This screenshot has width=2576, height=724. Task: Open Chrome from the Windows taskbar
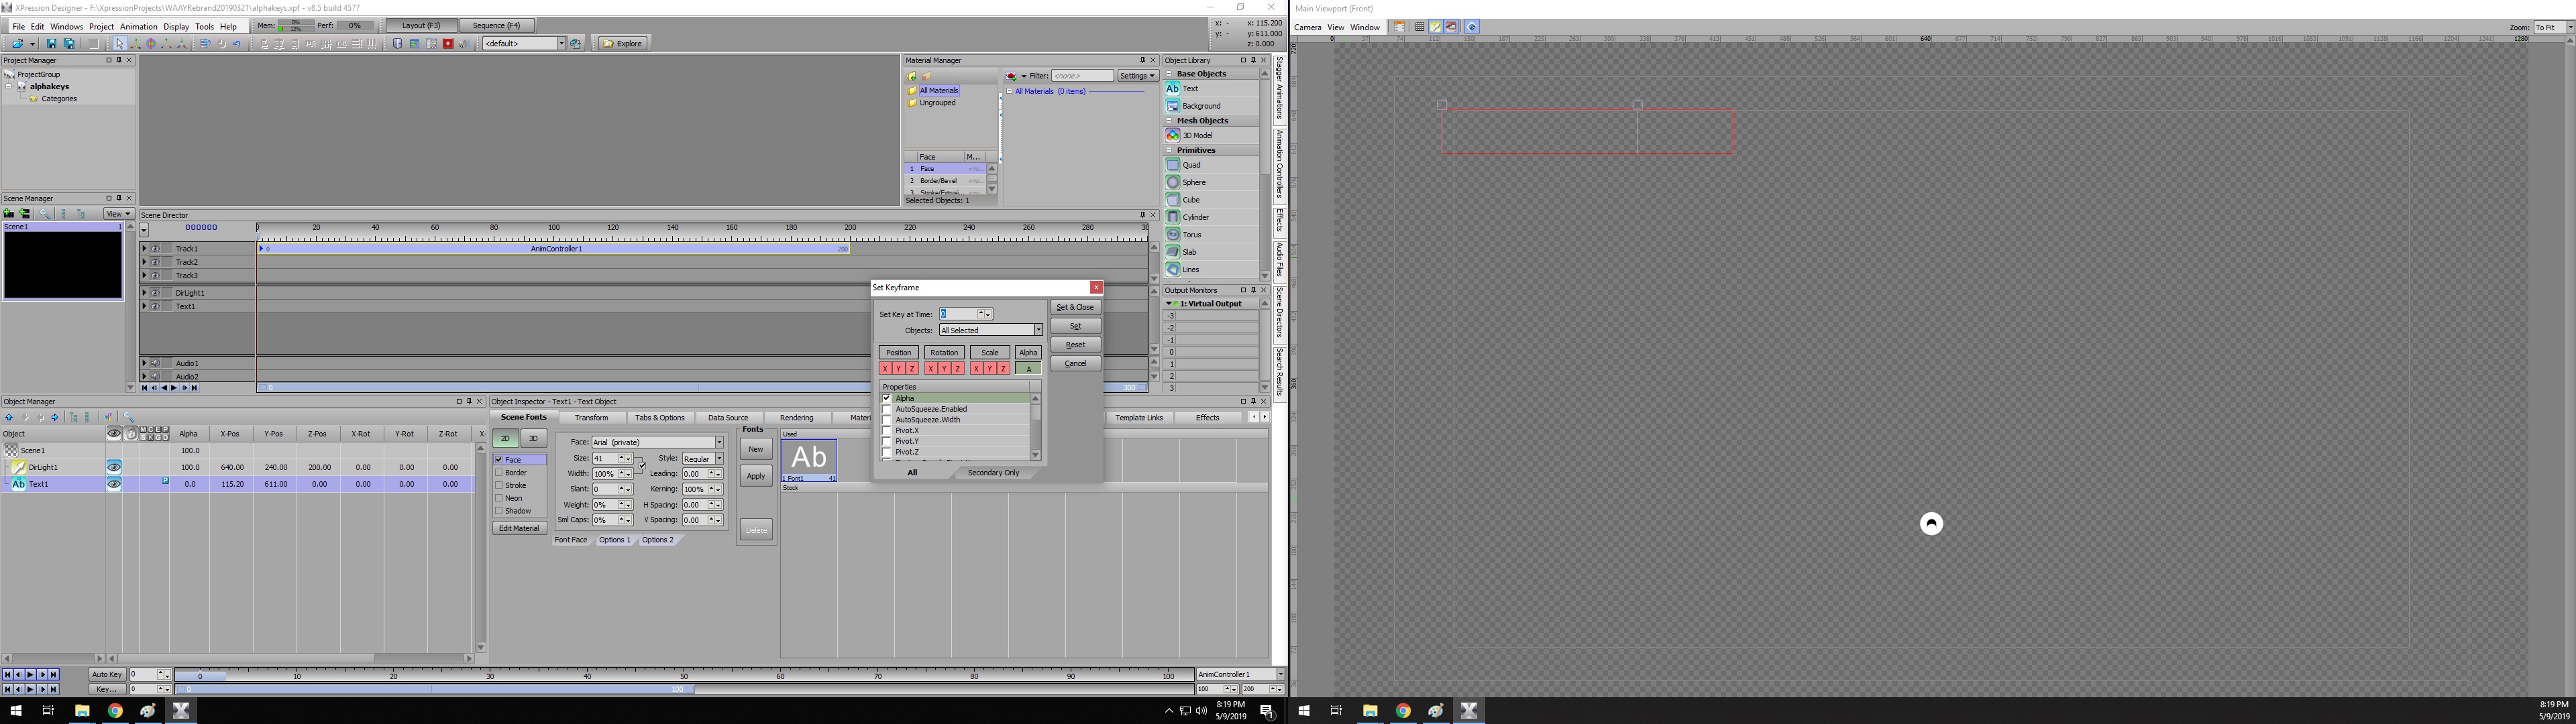coord(115,711)
